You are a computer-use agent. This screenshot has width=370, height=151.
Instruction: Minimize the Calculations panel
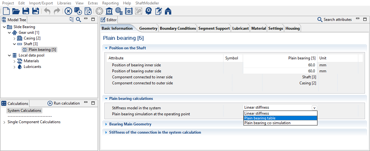(86, 102)
